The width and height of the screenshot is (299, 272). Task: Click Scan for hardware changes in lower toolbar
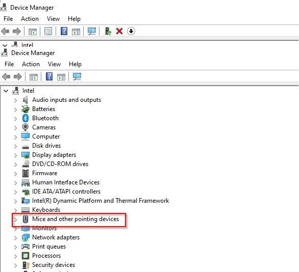(x=77, y=77)
